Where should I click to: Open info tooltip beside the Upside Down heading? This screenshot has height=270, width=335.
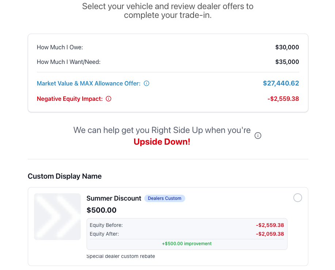click(x=258, y=136)
